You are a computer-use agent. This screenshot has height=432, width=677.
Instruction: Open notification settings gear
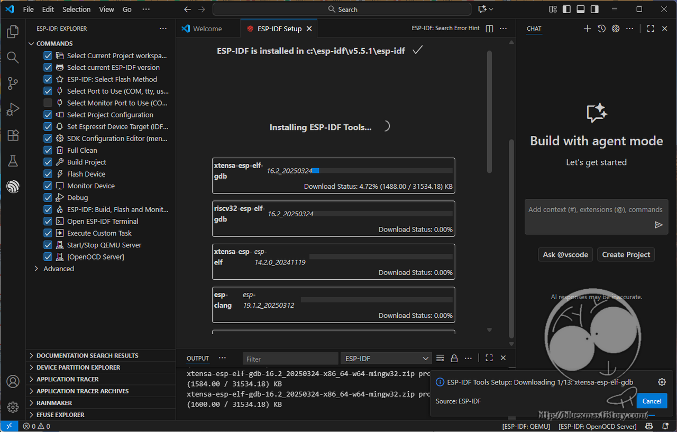pyautogui.click(x=662, y=382)
